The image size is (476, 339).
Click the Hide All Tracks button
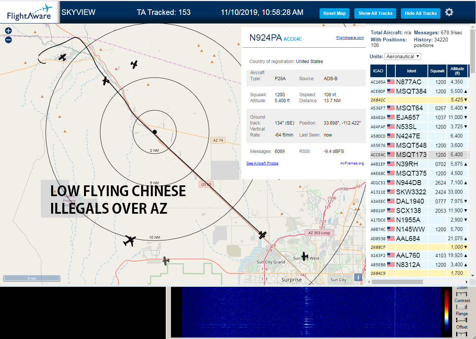coord(421,13)
